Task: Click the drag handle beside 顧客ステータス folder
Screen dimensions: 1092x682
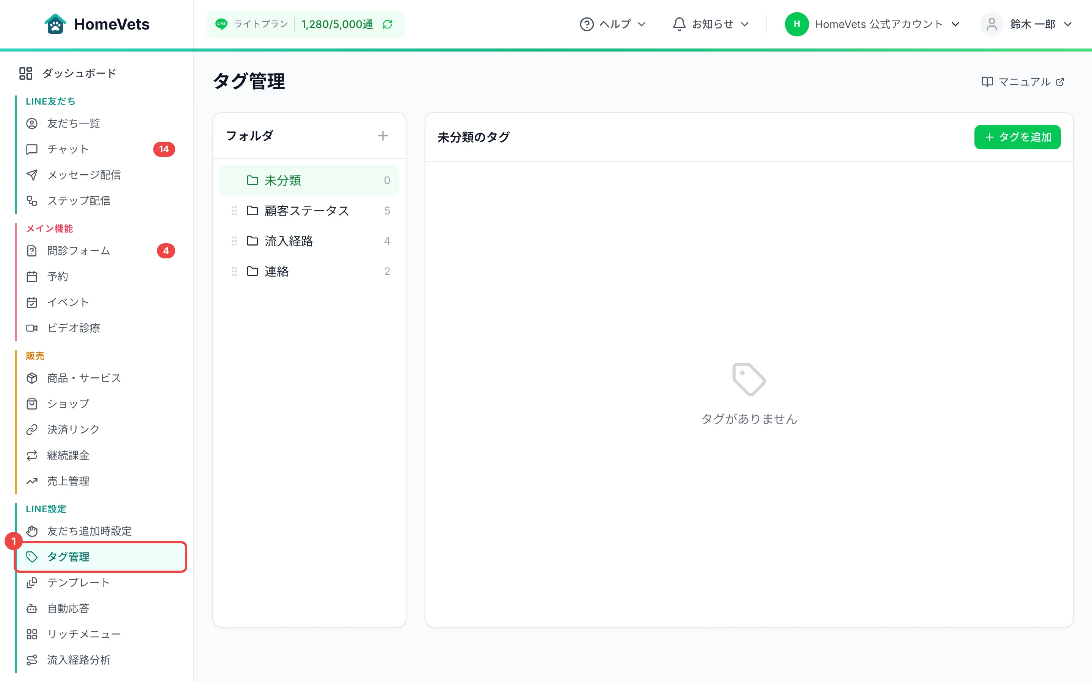Action: tap(234, 211)
